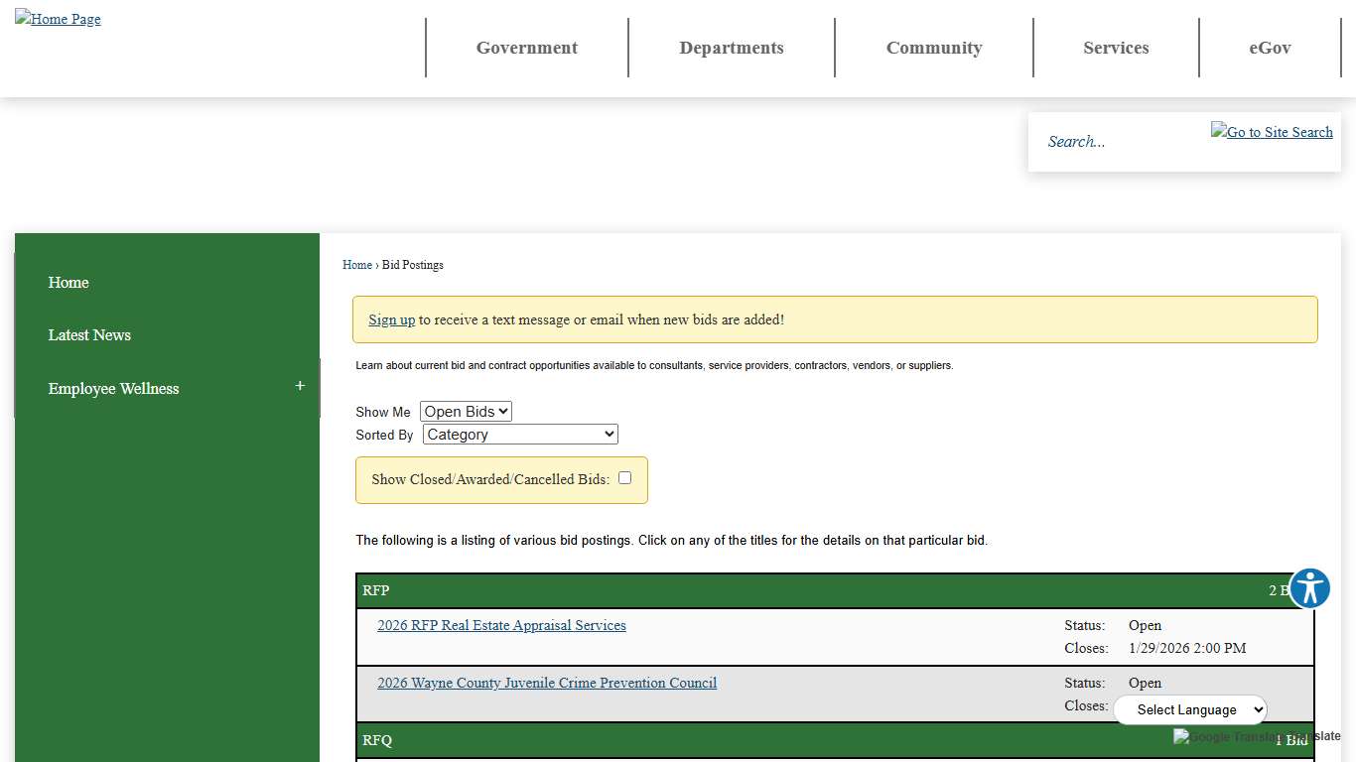1356x762 pixels.
Task: Select Home in the green sidebar
Action: 68,283
